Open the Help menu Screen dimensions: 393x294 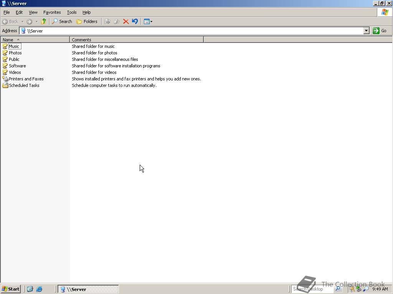point(86,12)
